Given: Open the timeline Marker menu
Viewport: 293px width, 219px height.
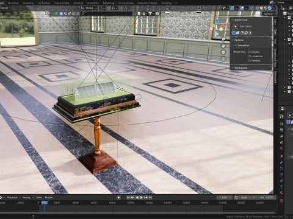Looking at the screenshot, I should (49, 198).
